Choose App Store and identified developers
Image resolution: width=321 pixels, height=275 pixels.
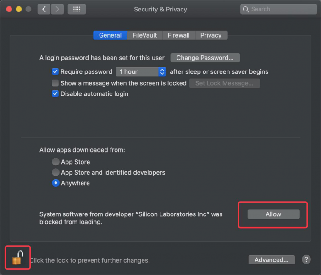55,172
